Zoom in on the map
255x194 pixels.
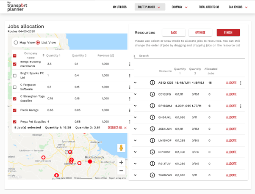(121, 162)
